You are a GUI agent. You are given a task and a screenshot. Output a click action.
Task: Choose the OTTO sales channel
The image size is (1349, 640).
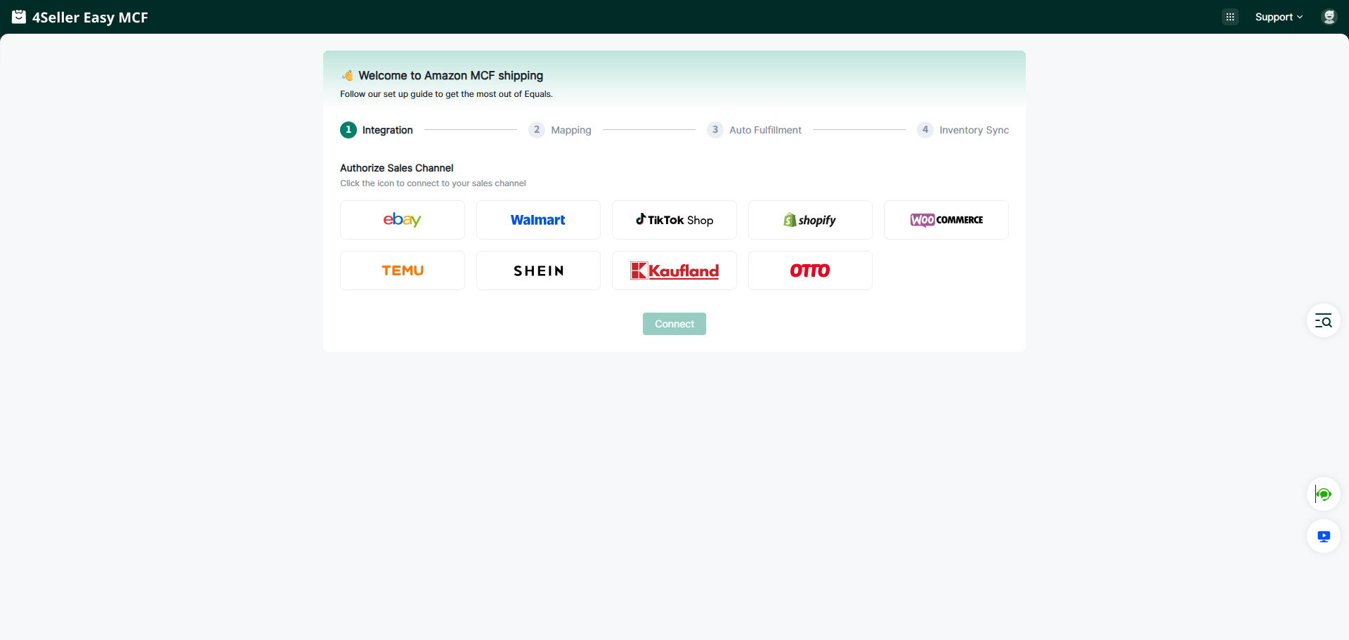click(810, 270)
